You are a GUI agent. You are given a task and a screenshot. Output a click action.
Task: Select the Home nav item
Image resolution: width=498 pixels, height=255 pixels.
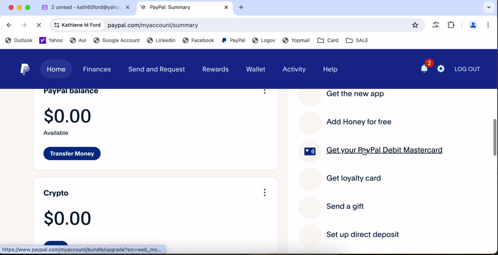[56, 69]
